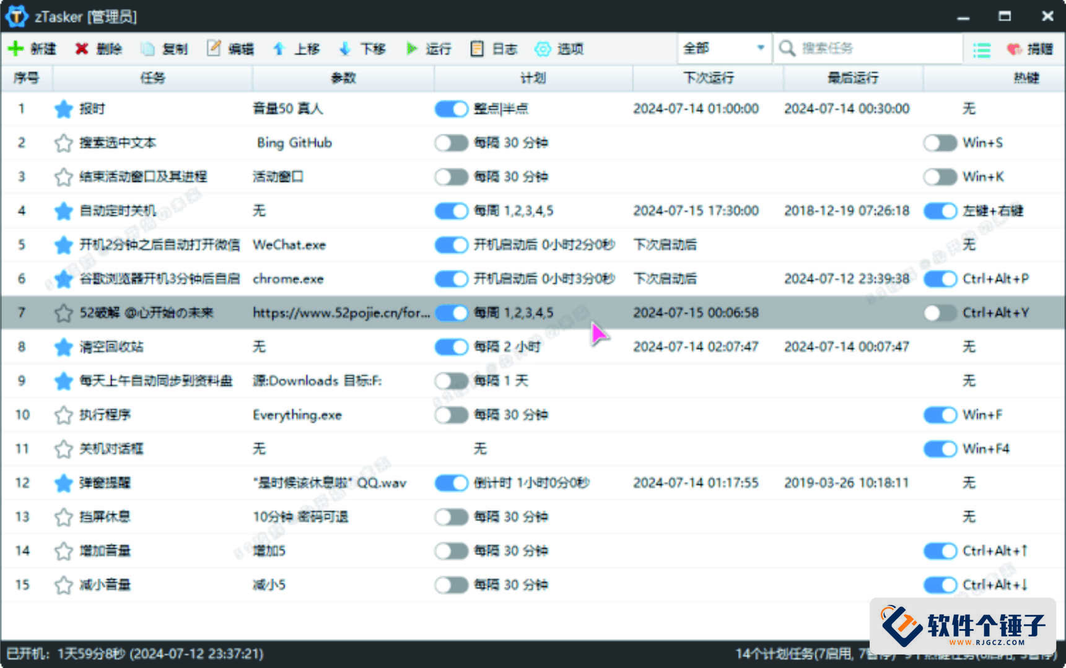Click the 捐赠 (Donate) button
The image size is (1066, 668).
(1030, 49)
